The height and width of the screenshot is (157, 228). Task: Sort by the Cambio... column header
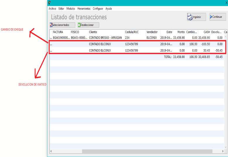click(192, 32)
